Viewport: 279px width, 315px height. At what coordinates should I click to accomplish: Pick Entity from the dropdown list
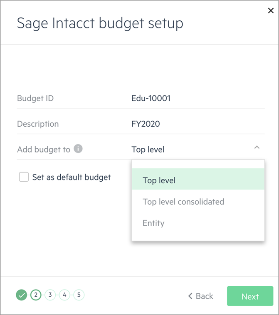click(198, 223)
